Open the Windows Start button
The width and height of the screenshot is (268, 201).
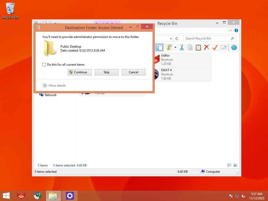(6, 196)
